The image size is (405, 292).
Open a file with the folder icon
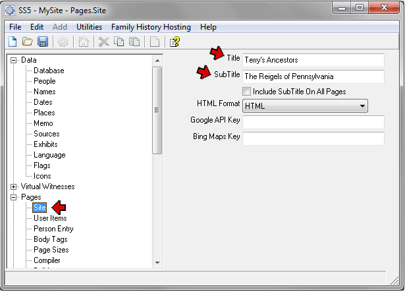[x=28, y=42]
